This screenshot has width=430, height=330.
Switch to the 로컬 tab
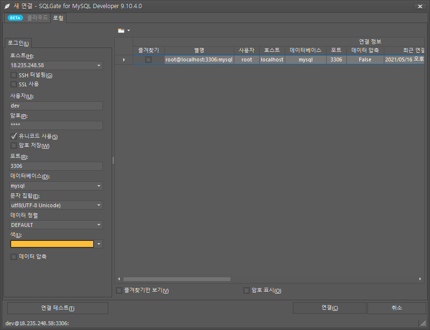coord(58,18)
